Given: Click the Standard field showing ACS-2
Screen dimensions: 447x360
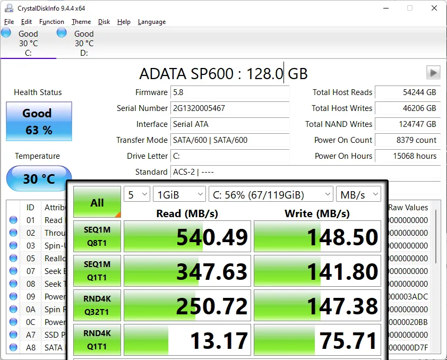Looking at the screenshot, I should tap(306, 172).
